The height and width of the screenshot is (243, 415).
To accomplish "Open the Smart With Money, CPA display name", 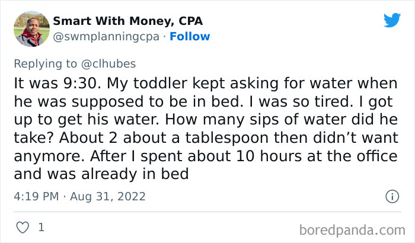I will 127,21.
